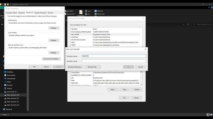The width and height of the screenshot is (213, 119).
Task: Select NUMBER_OF_PROCESSORS system variable row
Action: pos(105,75)
